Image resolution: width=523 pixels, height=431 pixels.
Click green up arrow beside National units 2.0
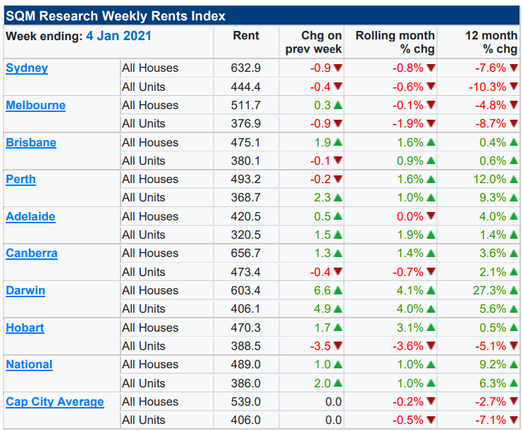pyautogui.click(x=338, y=383)
